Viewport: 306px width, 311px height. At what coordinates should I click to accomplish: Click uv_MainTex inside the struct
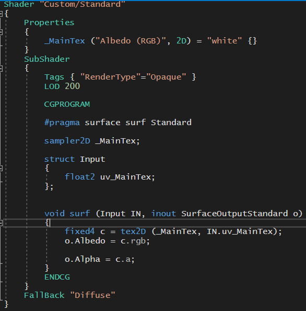(126, 177)
